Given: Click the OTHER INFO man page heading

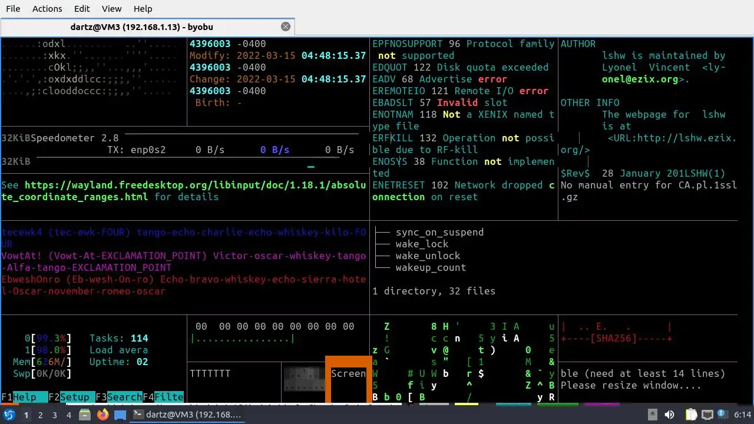Looking at the screenshot, I should (590, 102).
